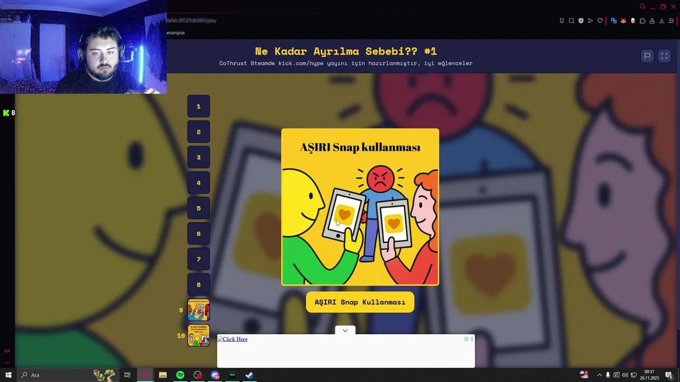Select rank slot number 3
The height and width of the screenshot is (382, 680).
click(x=199, y=157)
